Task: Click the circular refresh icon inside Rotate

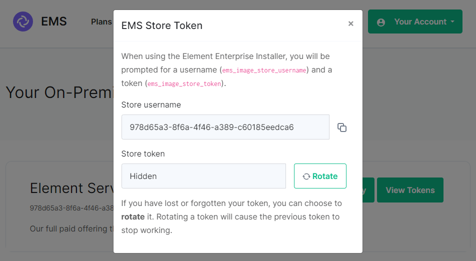Action: click(306, 176)
